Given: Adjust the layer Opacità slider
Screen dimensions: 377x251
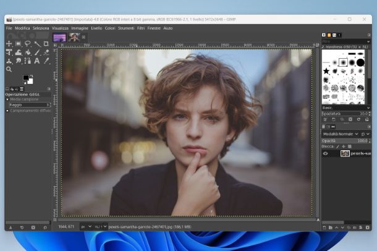Looking at the screenshot, I should click(x=345, y=141).
